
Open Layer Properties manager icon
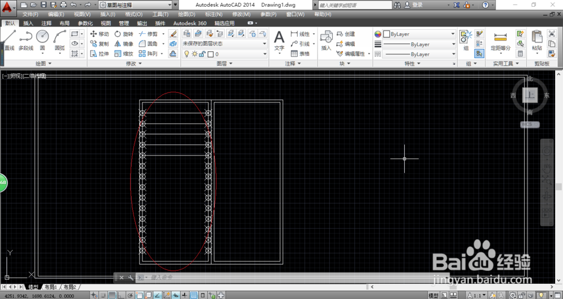click(187, 33)
